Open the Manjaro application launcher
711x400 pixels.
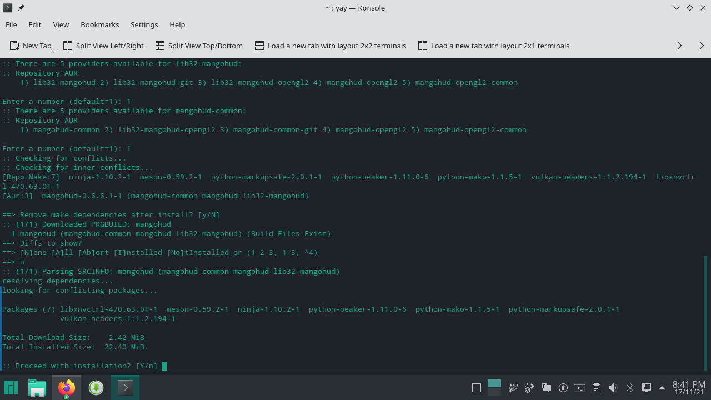[11, 387]
